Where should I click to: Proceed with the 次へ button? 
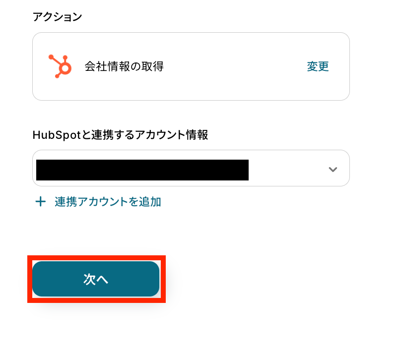coord(96,279)
